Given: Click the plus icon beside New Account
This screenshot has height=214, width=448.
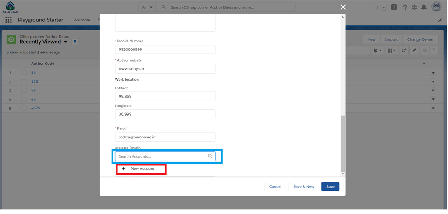Looking at the screenshot, I should point(123,168).
